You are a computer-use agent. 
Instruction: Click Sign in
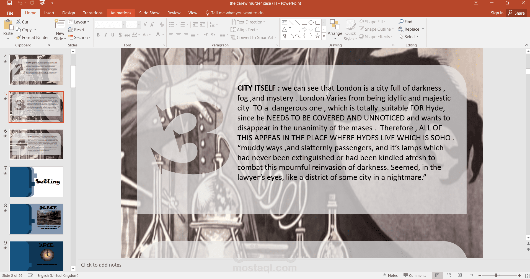point(497,13)
